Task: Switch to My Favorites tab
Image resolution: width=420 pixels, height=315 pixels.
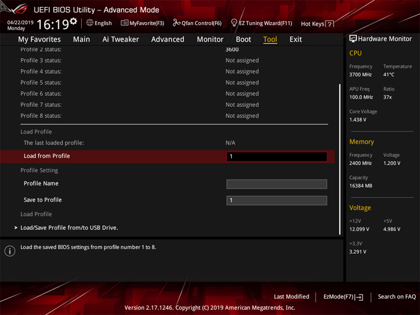Action: click(x=40, y=40)
